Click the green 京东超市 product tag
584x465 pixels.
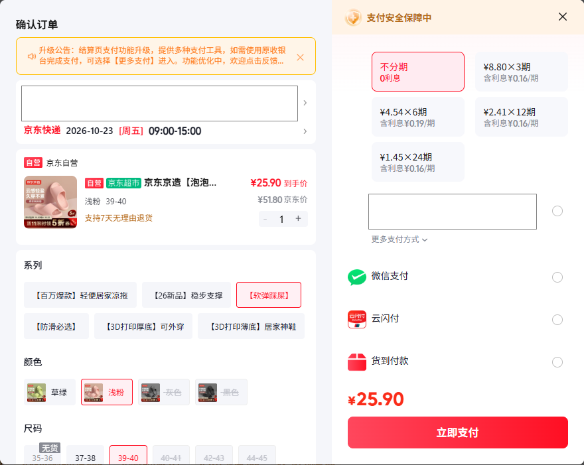(x=123, y=183)
